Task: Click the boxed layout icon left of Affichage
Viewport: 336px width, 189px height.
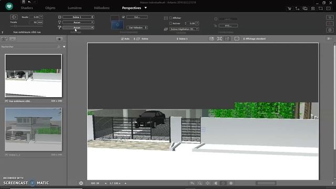Action: click(x=237, y=38)
